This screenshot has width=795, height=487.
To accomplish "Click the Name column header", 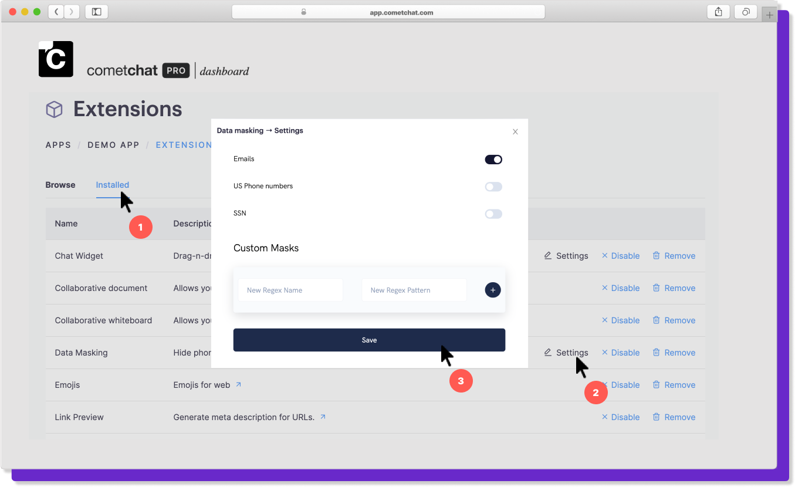I will pos(66,224).
